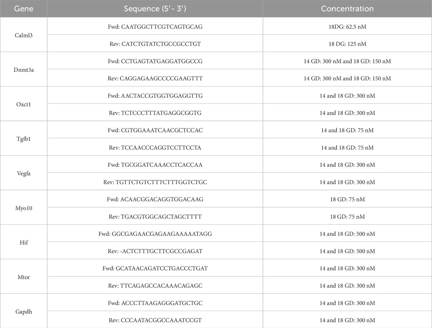
Task: Select the Oxct1 gene cell
Action: click(23, 104)
